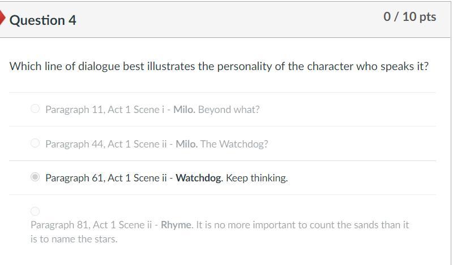
Task: Click the "Paragraph 44, Act 1 Scene ii" label
Action: point(106,144)
